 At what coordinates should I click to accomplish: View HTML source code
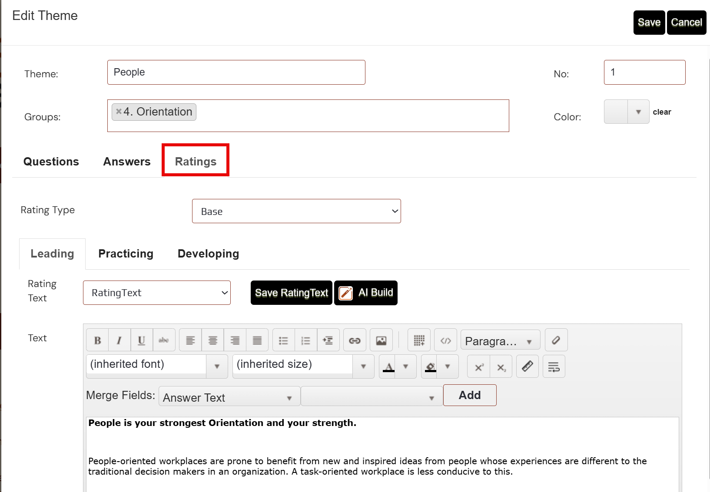pyautogui.click(x=445, y=340)
